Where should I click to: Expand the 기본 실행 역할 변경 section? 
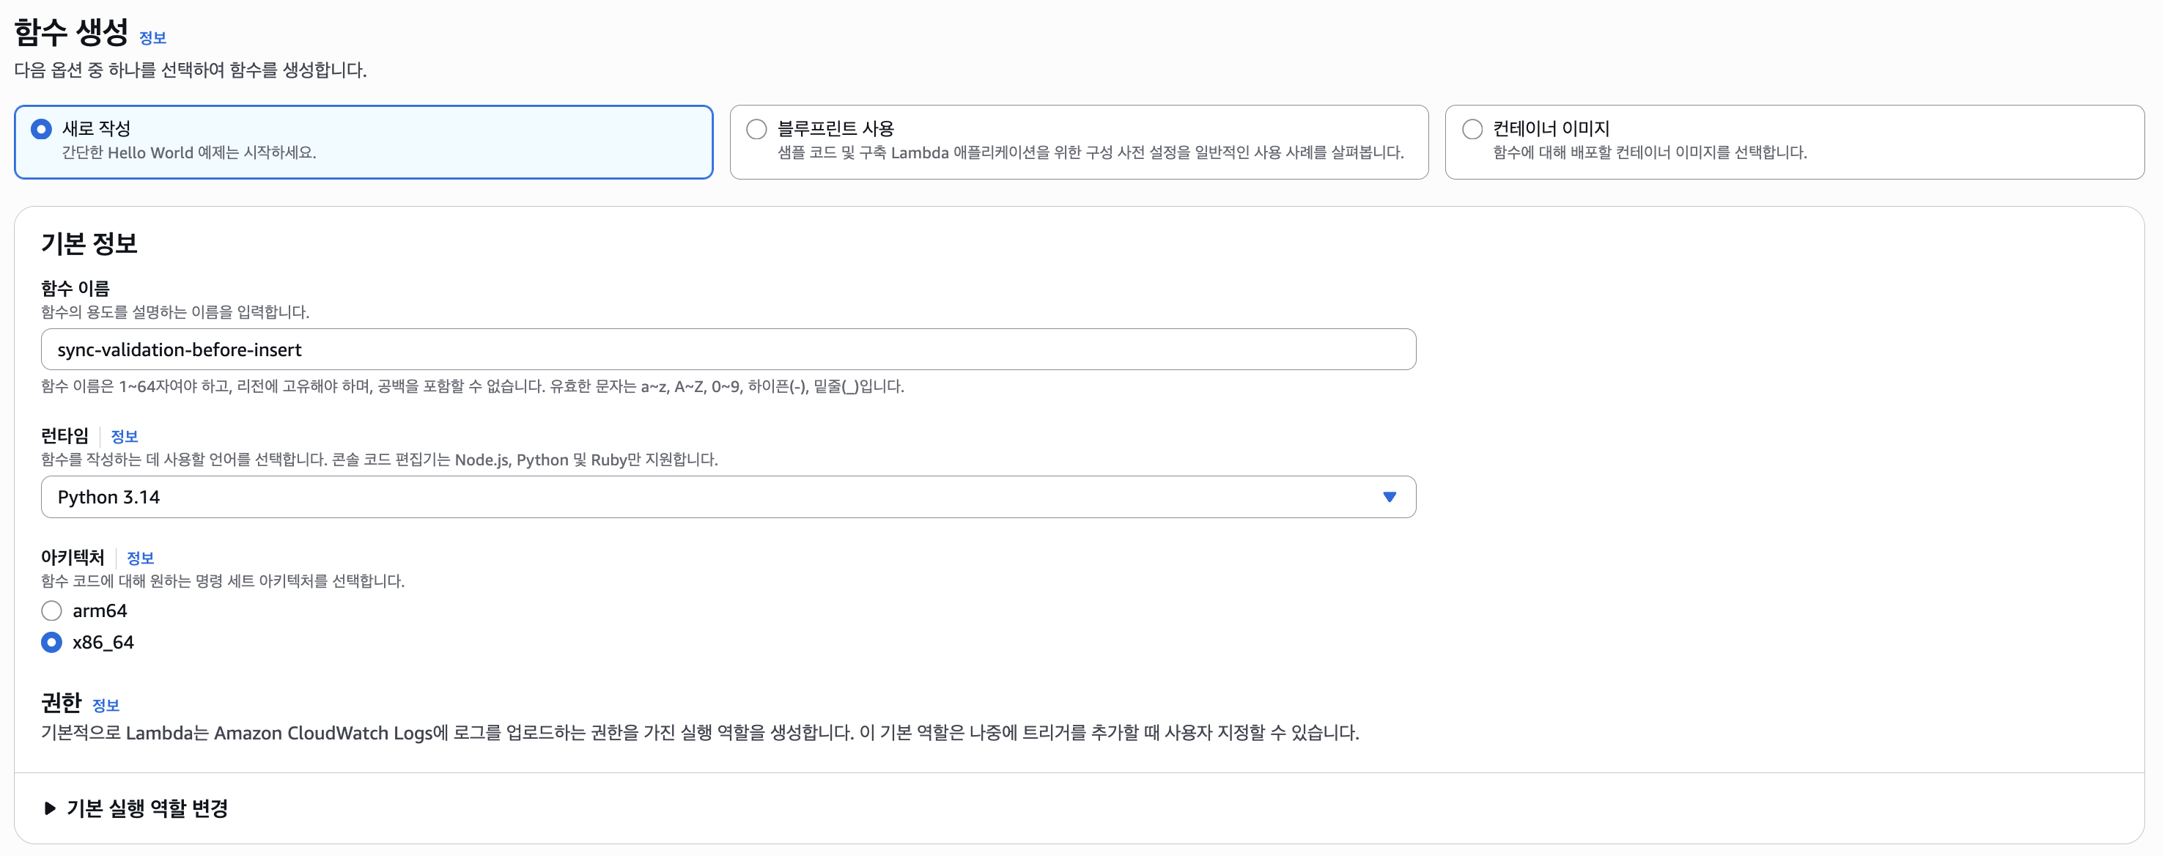(147, 808)
